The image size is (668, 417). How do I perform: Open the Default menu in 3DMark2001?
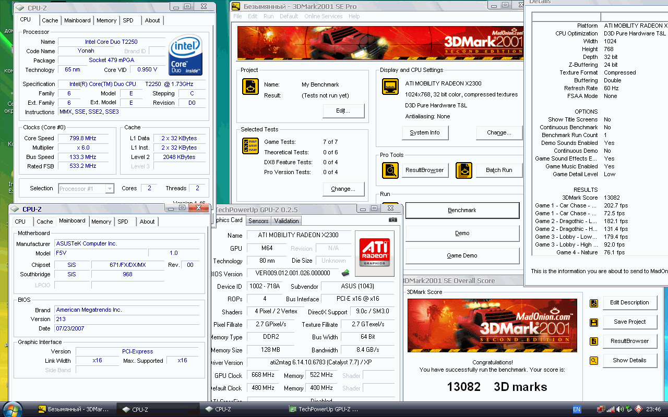click(289, 16)
